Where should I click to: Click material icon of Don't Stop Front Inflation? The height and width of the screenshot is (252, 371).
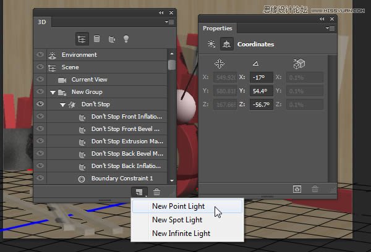82,117
